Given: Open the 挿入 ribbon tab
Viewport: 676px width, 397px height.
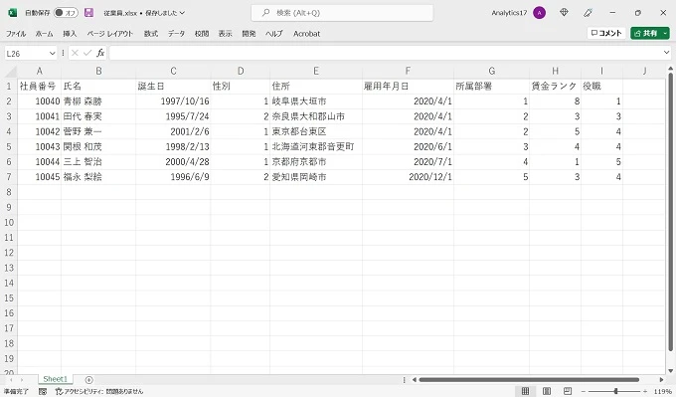Looking at the screenshot, I should [x=70, y=33].
